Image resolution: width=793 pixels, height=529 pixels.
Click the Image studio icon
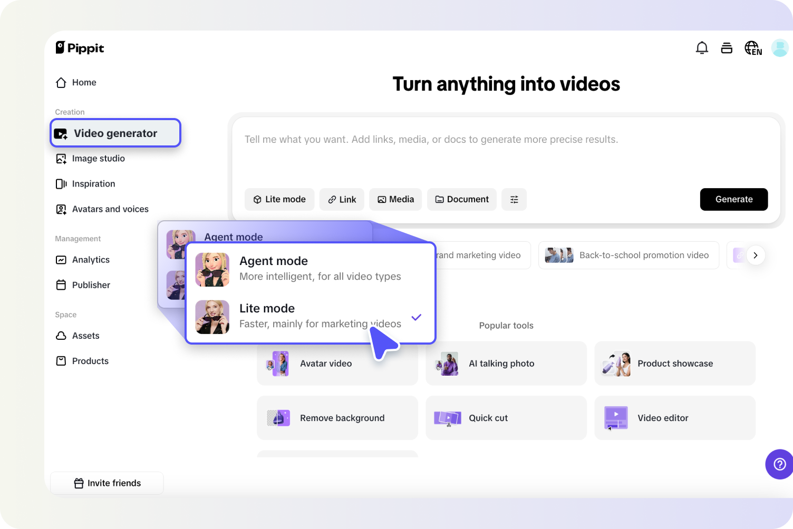(x=61, y=159)
